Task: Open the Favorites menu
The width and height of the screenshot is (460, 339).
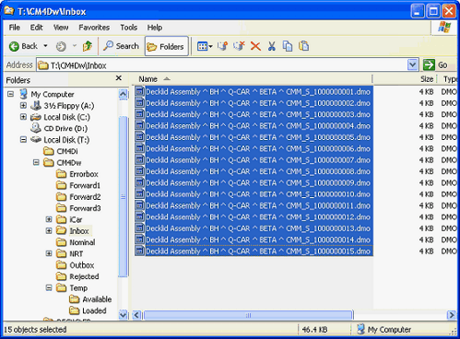Action: (94, 28)
